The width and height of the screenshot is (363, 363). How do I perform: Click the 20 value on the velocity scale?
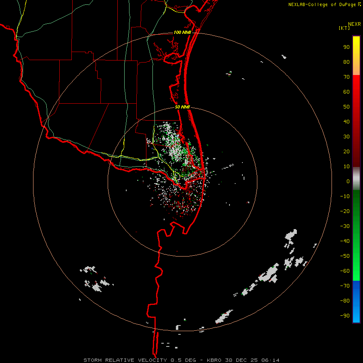click(x=346, y=152)
